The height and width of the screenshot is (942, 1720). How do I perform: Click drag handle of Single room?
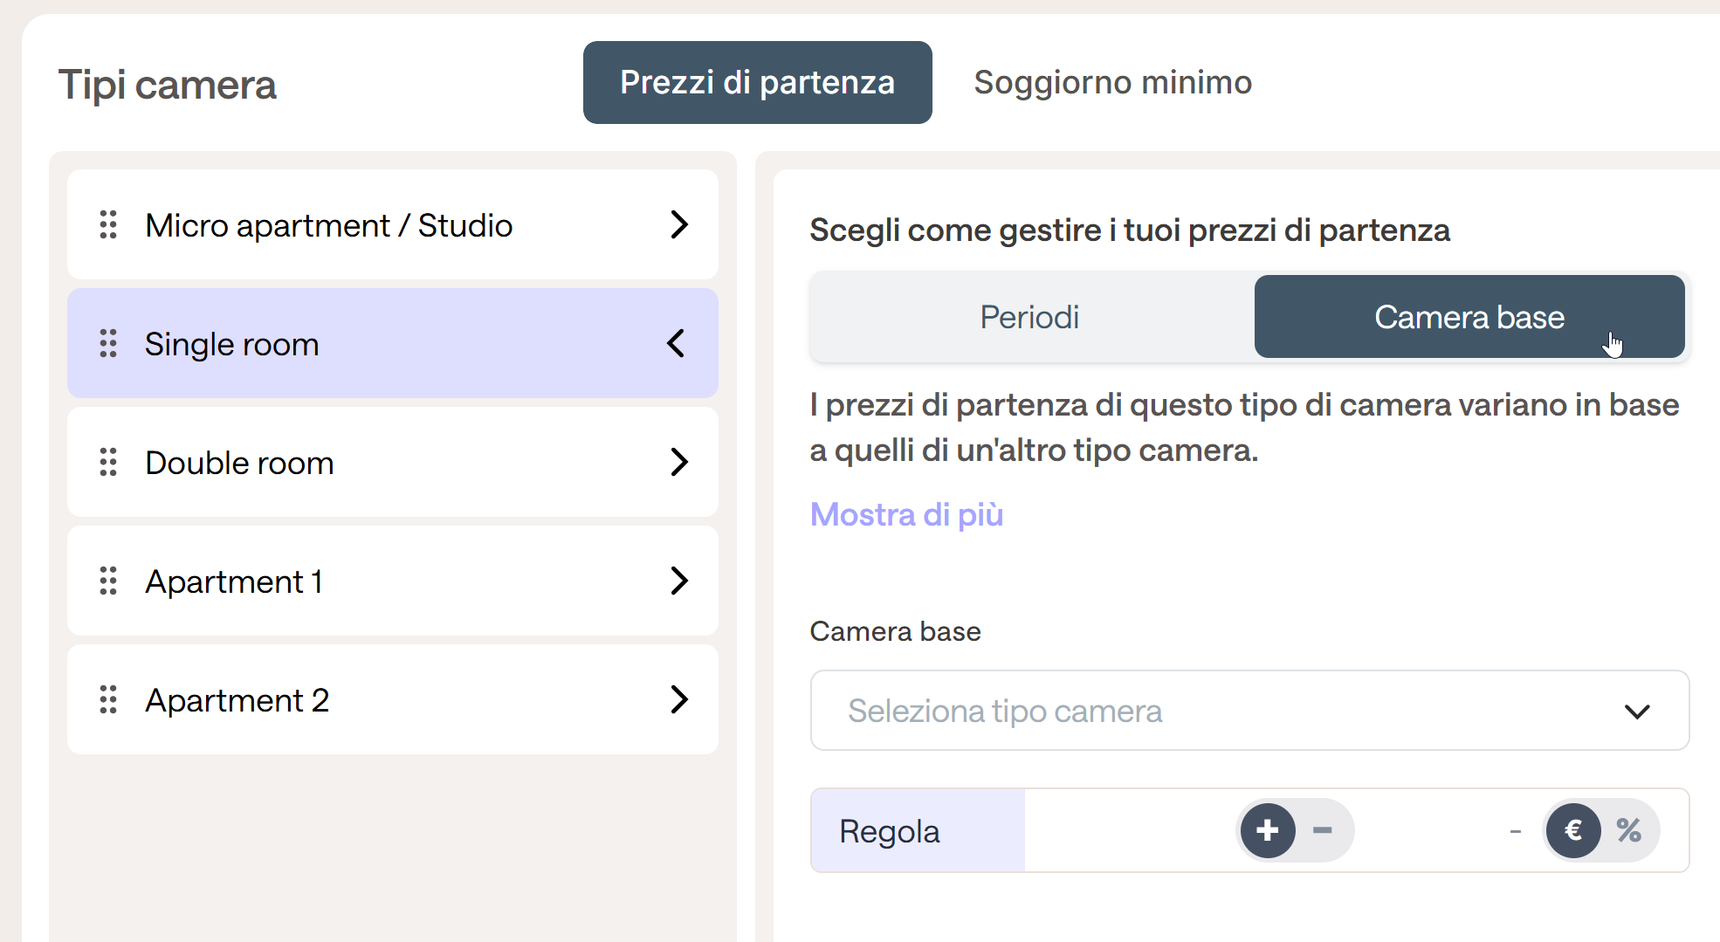click(x=108, y=343)
